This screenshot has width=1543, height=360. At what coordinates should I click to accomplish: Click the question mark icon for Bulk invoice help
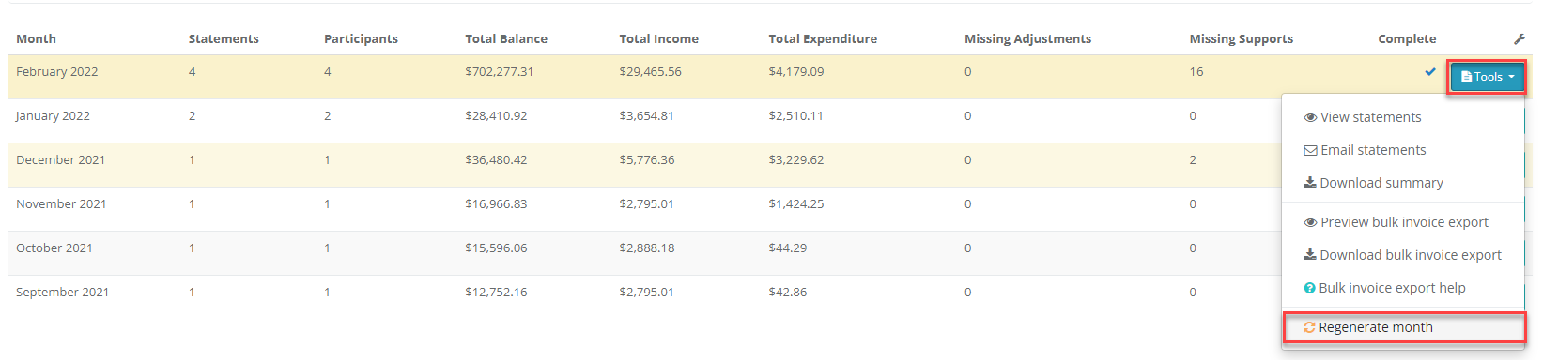[x=1309, y=289]
